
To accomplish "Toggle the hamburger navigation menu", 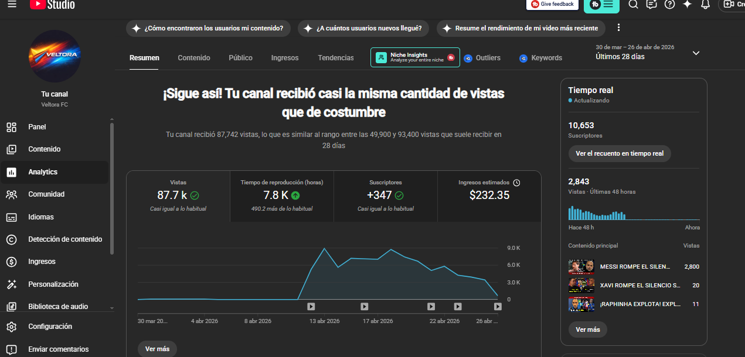I will tap(12, 5).
